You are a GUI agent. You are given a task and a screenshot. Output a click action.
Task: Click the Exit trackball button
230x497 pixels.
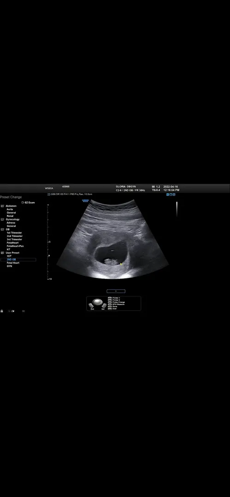(92, 306)
